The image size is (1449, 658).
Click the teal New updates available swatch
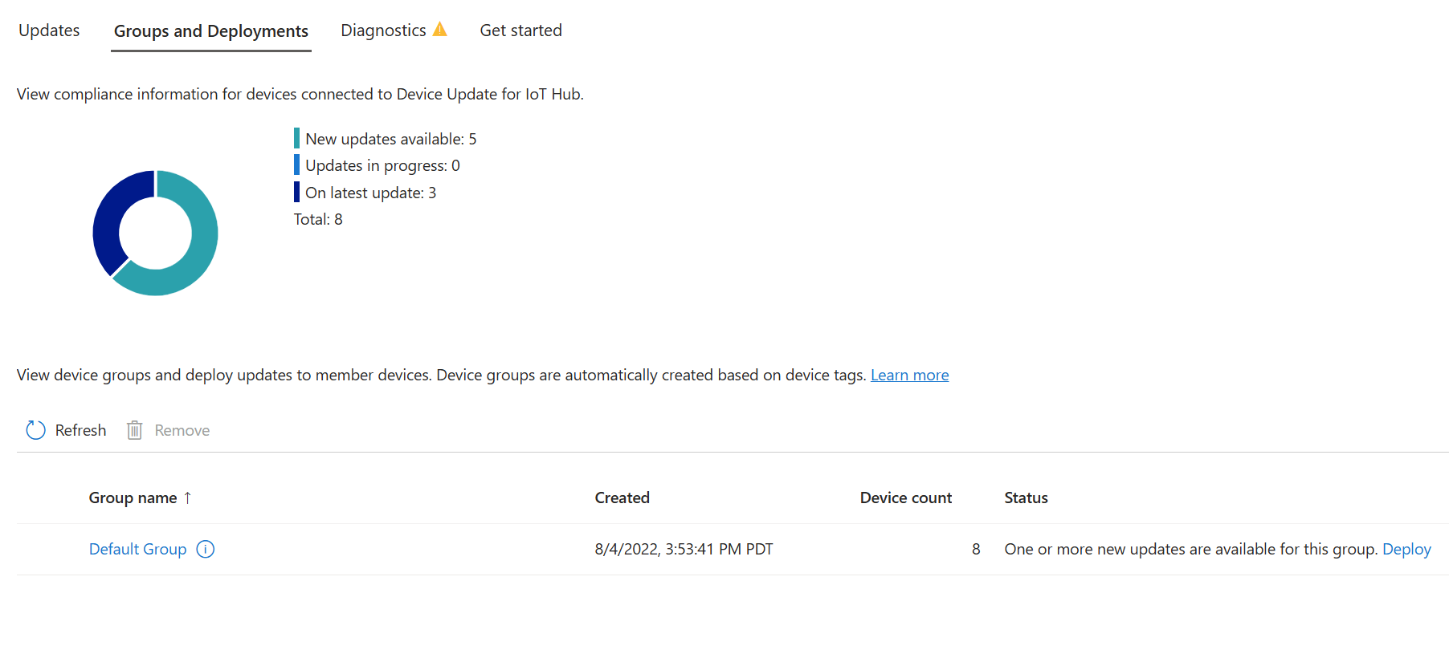[x=296, y=138]
